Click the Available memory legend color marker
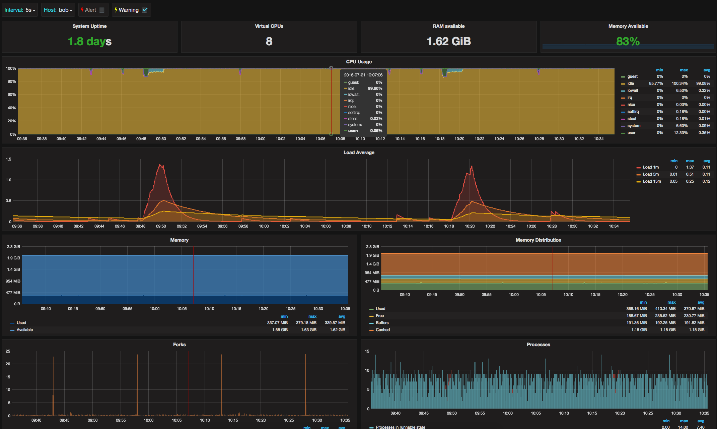 [x=12, y=330]
